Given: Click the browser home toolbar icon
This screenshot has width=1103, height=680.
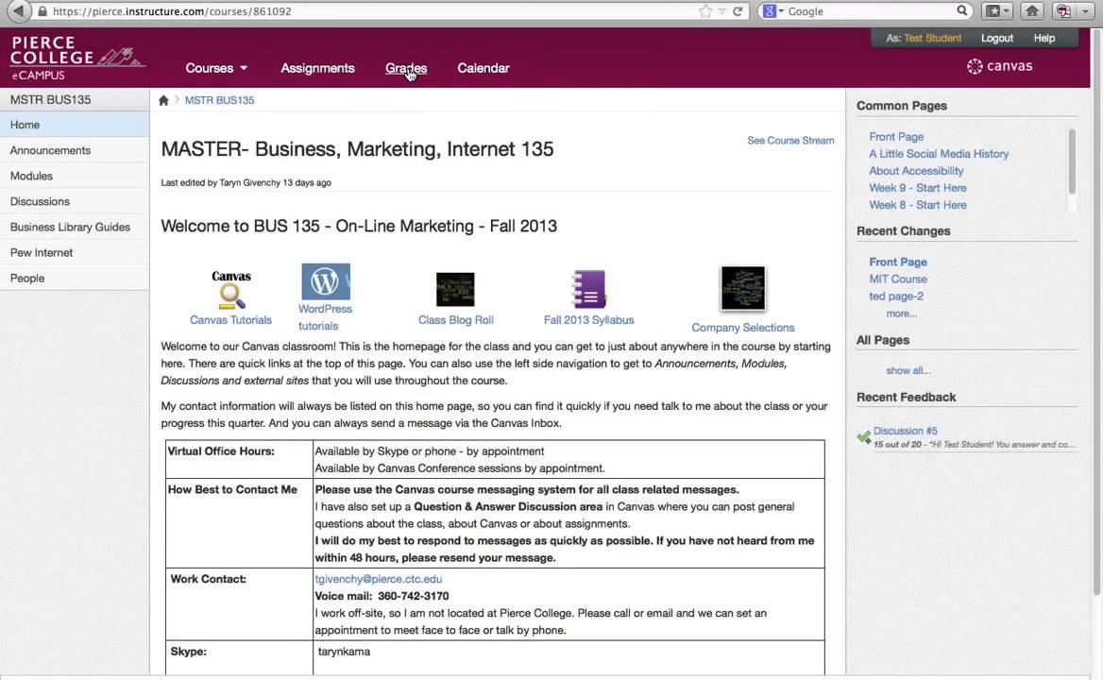Looking at the screenshot, I should tap(1032, 11).
